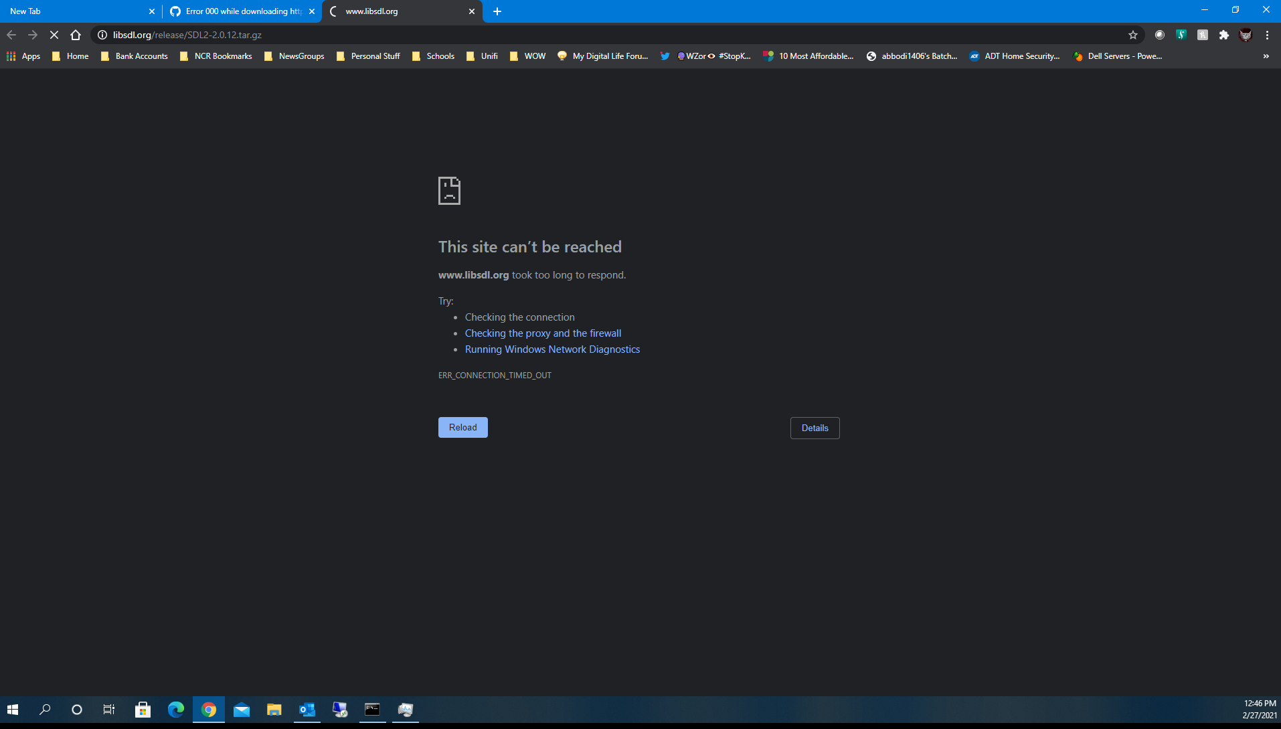Launch Outlook from the taskbar
The height and width of the screenshot is (729, 1281).
[307, 710]
